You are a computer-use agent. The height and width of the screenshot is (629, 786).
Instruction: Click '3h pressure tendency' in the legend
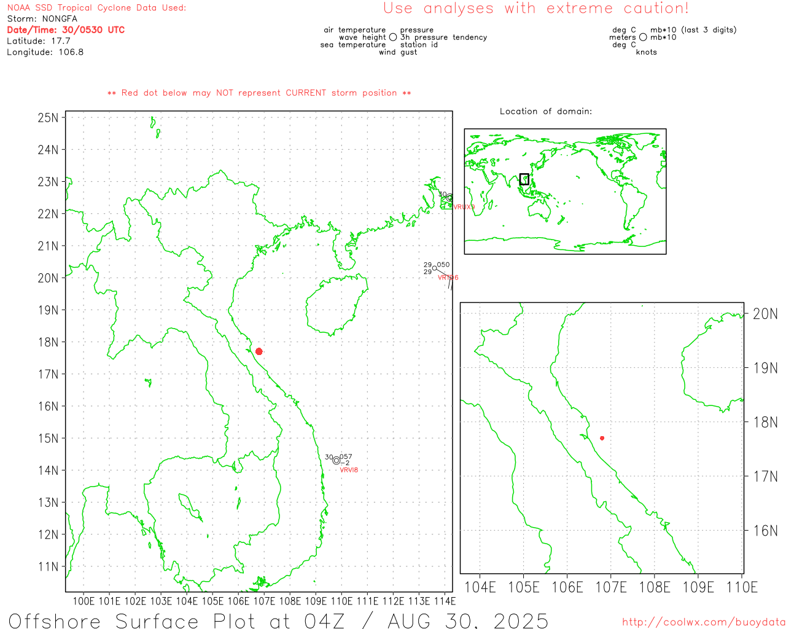pyautogui.click(x=443, y=37)
